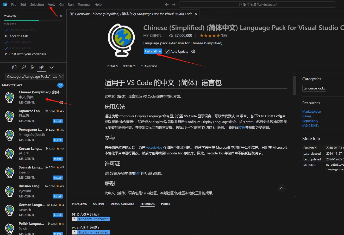Install the Portuguese (Brazil) language pack
The height and width of the screenshot is (235, 344).
(x=58, y=140)
